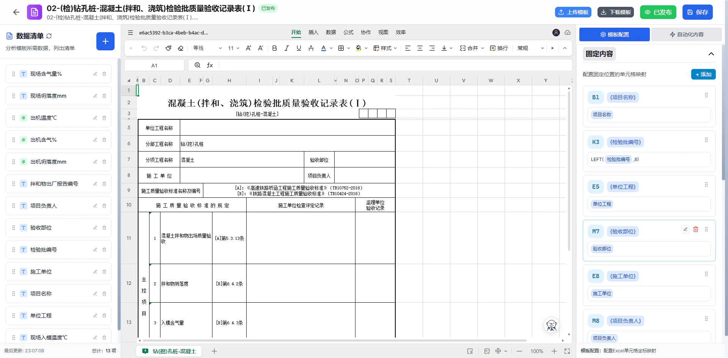The image size is (728, 358).
Task: Edit the 现场含气量% data item
Action: pos(95,74)
